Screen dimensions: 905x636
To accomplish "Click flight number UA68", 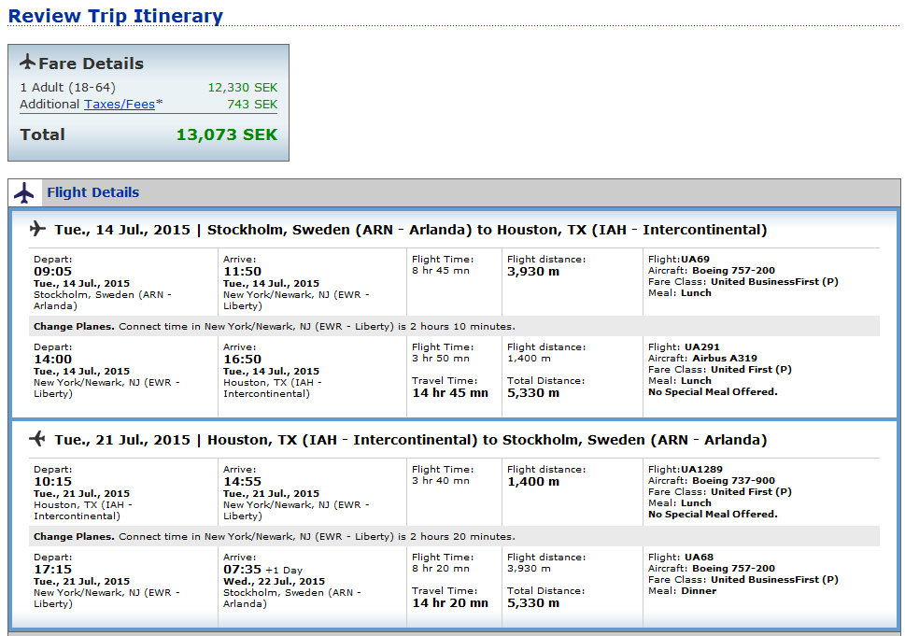I will click(698, 557).
